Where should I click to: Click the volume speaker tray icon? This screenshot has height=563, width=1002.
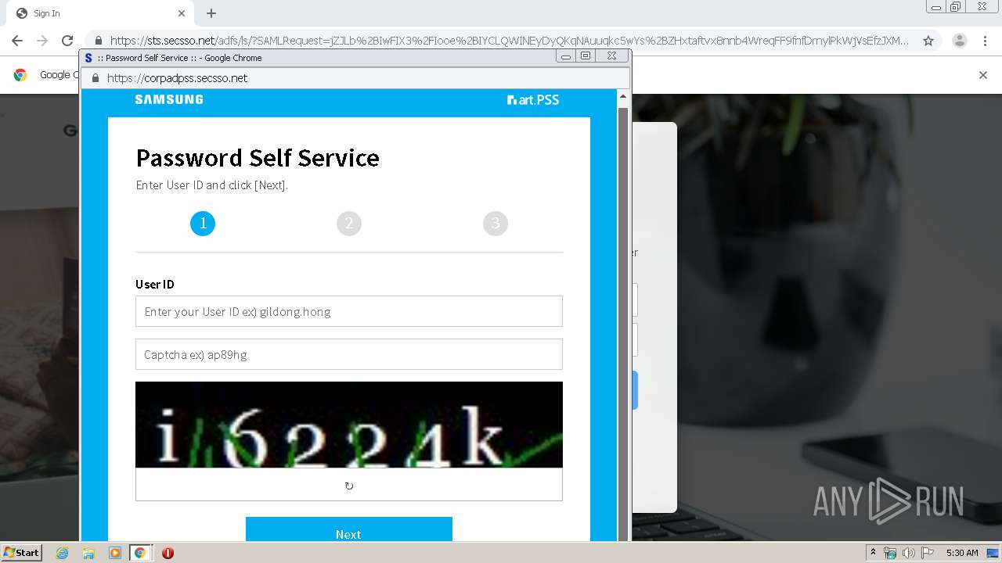909,553
